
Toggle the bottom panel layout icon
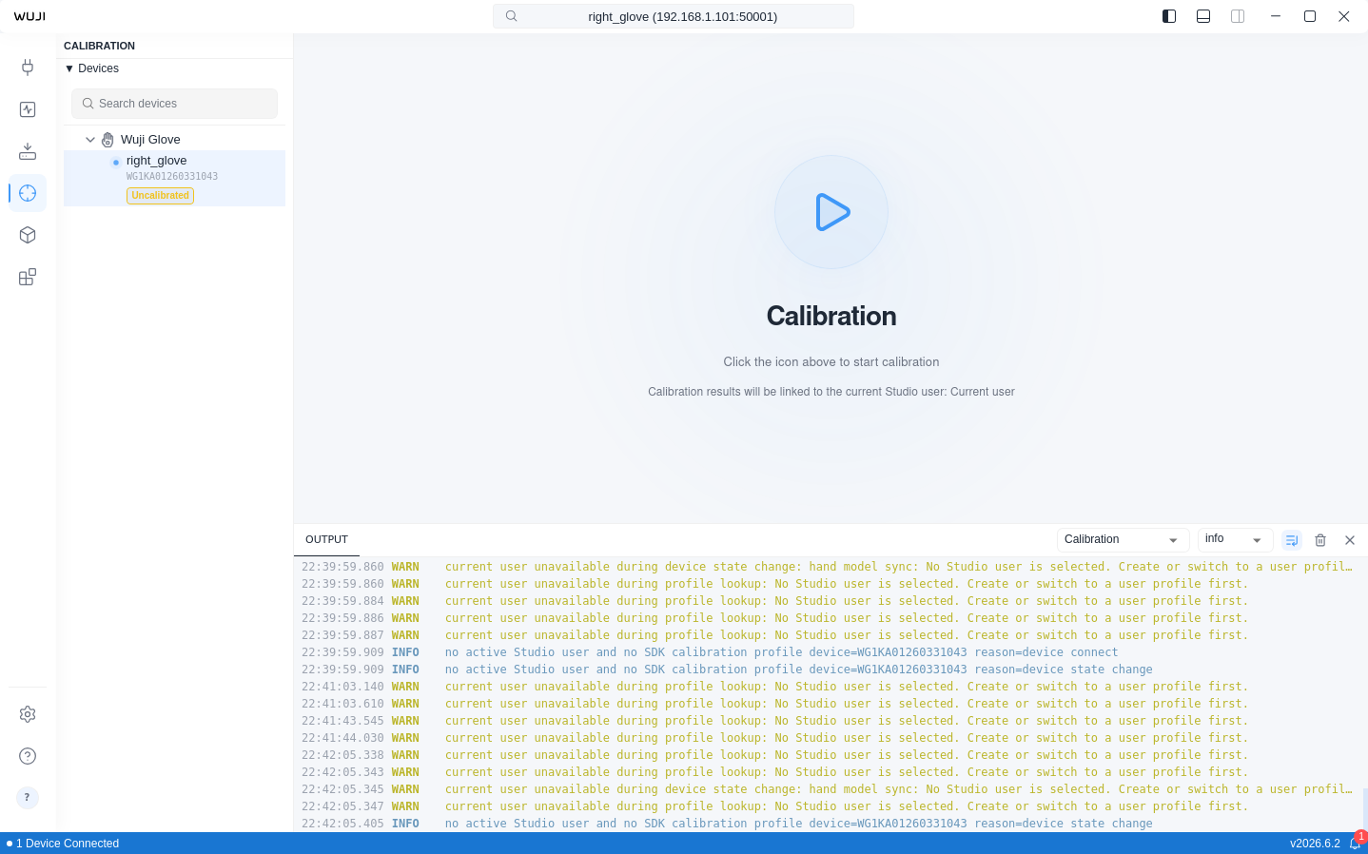(x=1203, y=16)
